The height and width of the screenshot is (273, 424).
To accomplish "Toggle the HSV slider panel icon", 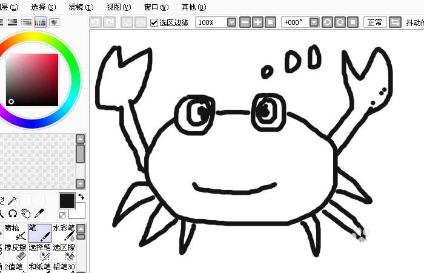I will point(12,22).
